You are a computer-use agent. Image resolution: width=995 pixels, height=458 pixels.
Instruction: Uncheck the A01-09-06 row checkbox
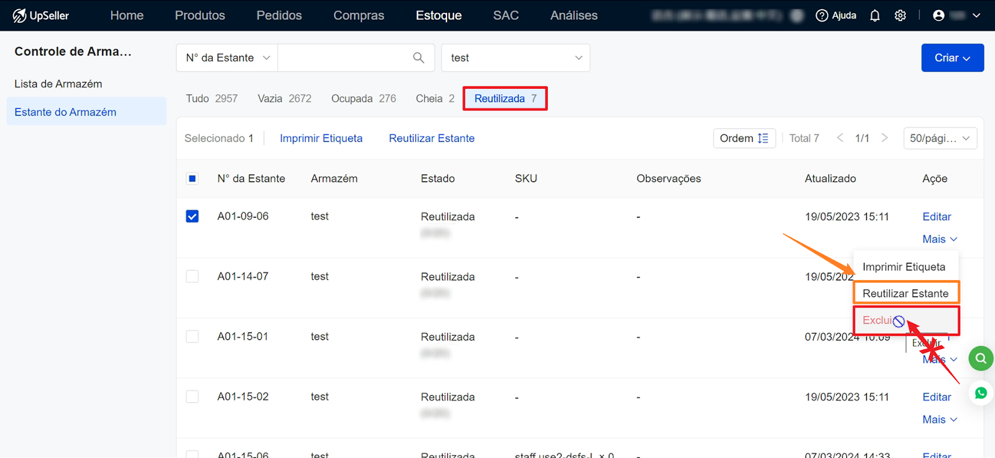[x=192, y=216]
